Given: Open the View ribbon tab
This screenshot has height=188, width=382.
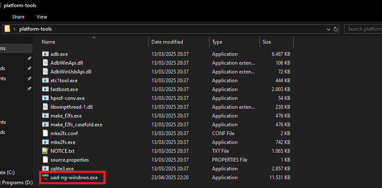Looking at the screenshot, I should tap(42, 17).
